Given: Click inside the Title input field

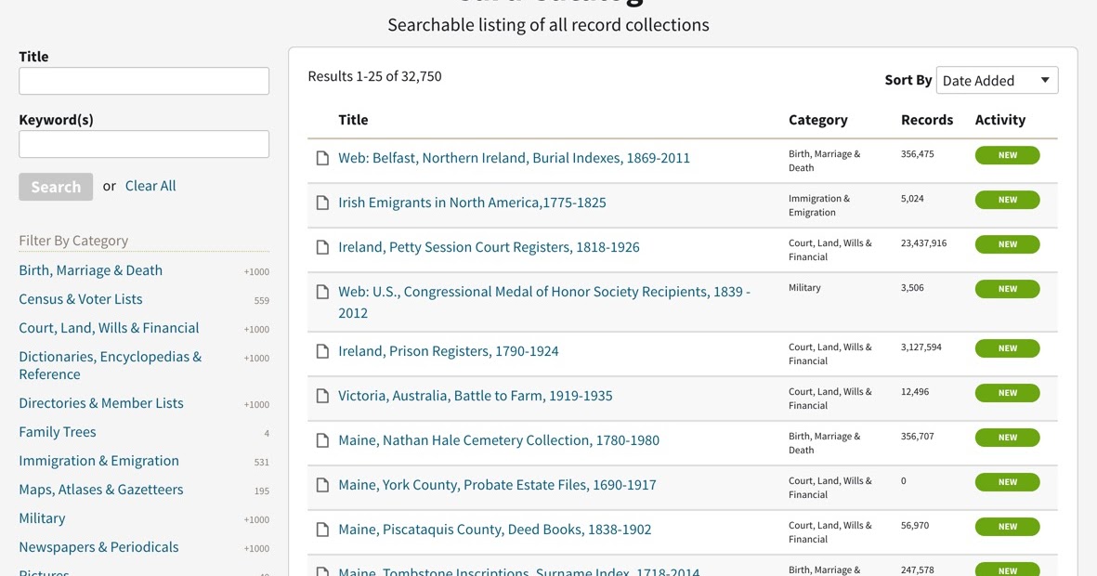Looking at the screenshot, I should pyautogui.click(x=143, y=81).
